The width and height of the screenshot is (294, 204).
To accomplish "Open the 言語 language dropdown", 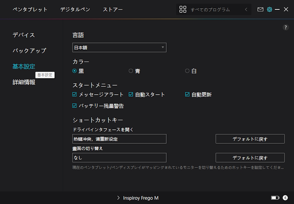I will tap(119, 48).
